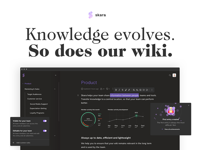This screenshot has width=200, height=150.
Task: Open Loyalty Programs entry
Action: [x=37, y=113]
